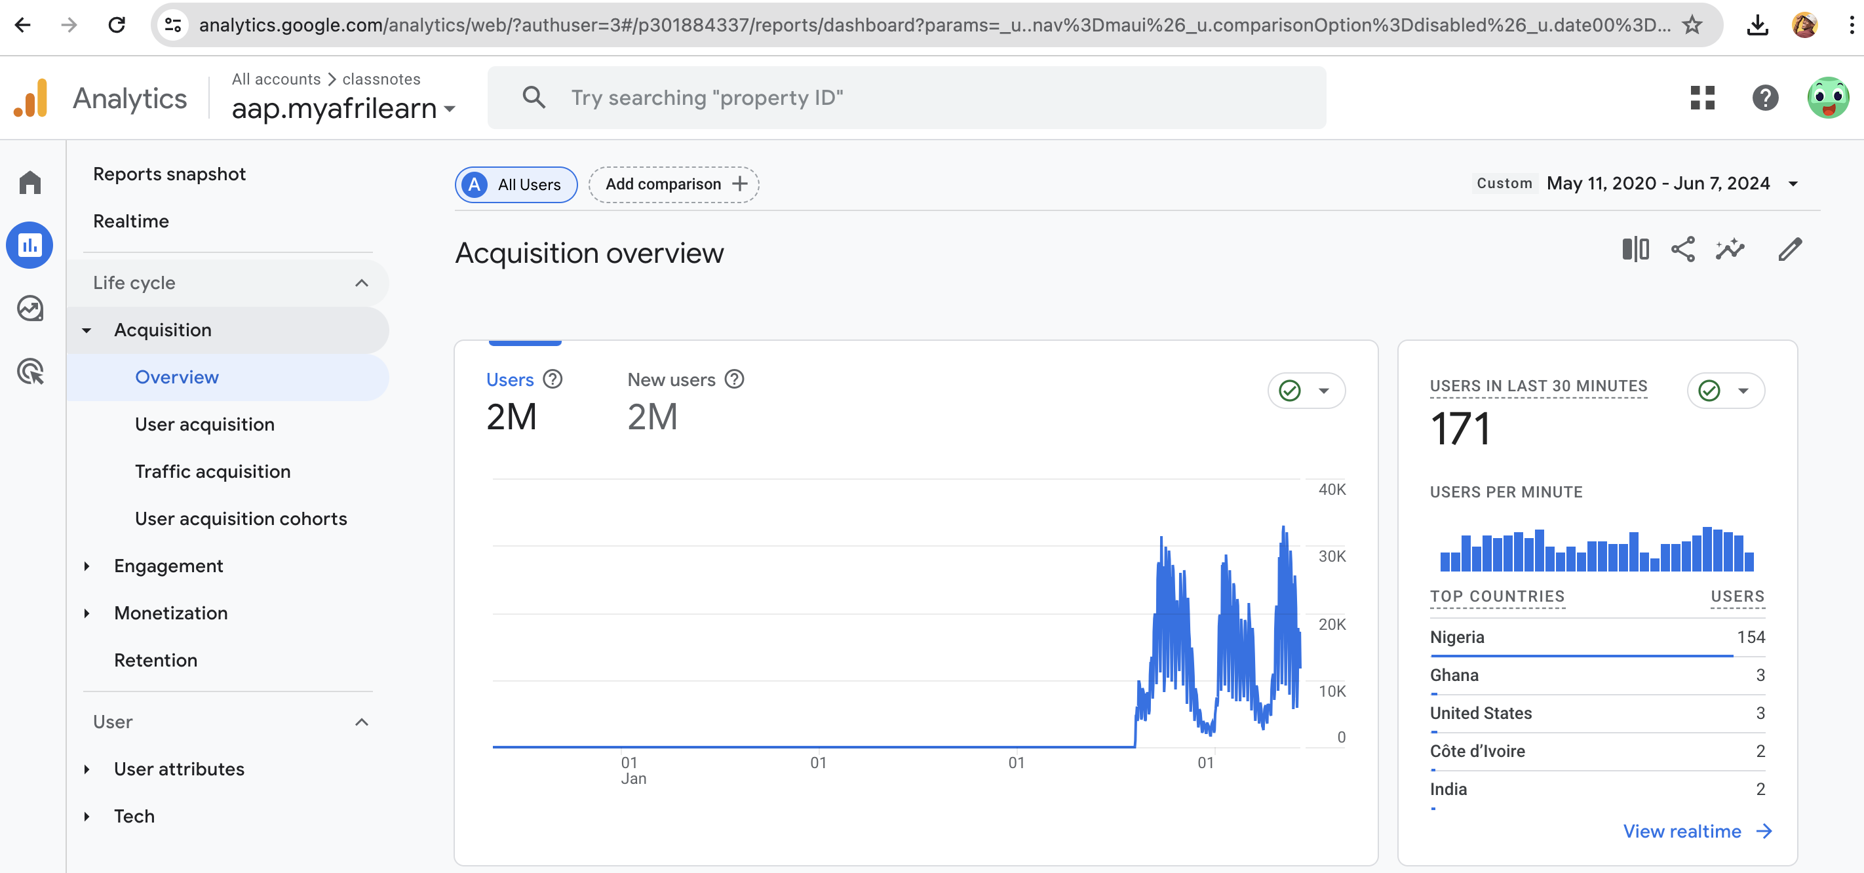Click the search magnifier icon

[534, 98]
